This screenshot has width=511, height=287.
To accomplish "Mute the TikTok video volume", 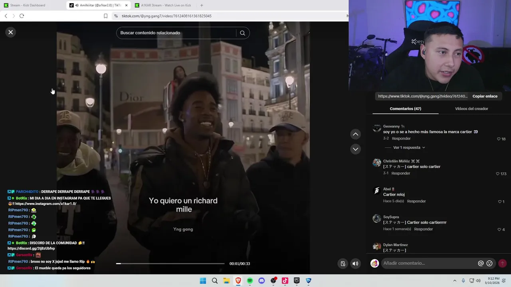I will pos(355,263).
